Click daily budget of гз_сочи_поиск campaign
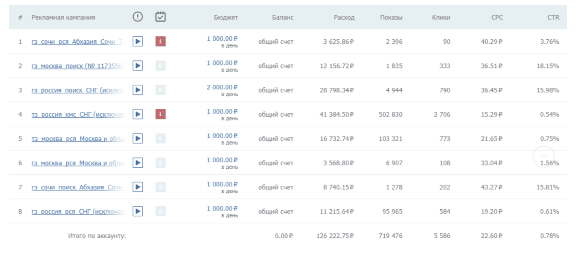Screen dimensions: 579x255 click(222, 184)
